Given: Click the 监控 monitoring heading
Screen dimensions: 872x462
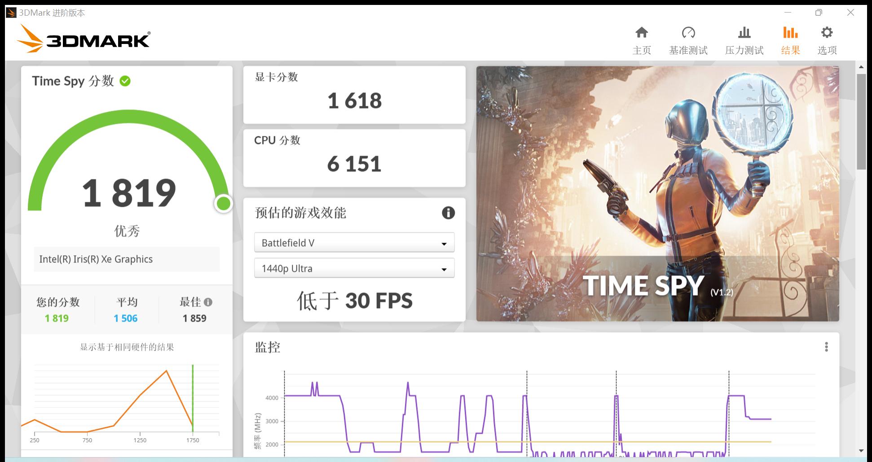Looking at the screenshot, I should click(x=268, y=347).
